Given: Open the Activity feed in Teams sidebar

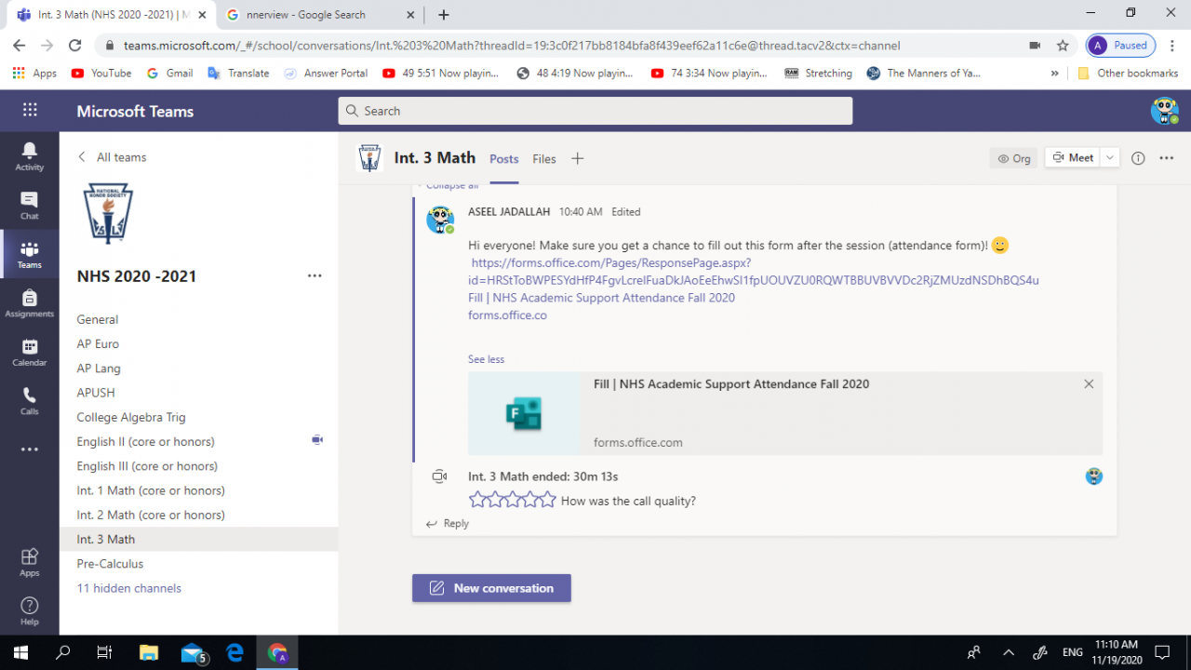Looking at the screenshot, I should [x=29, y=156].
